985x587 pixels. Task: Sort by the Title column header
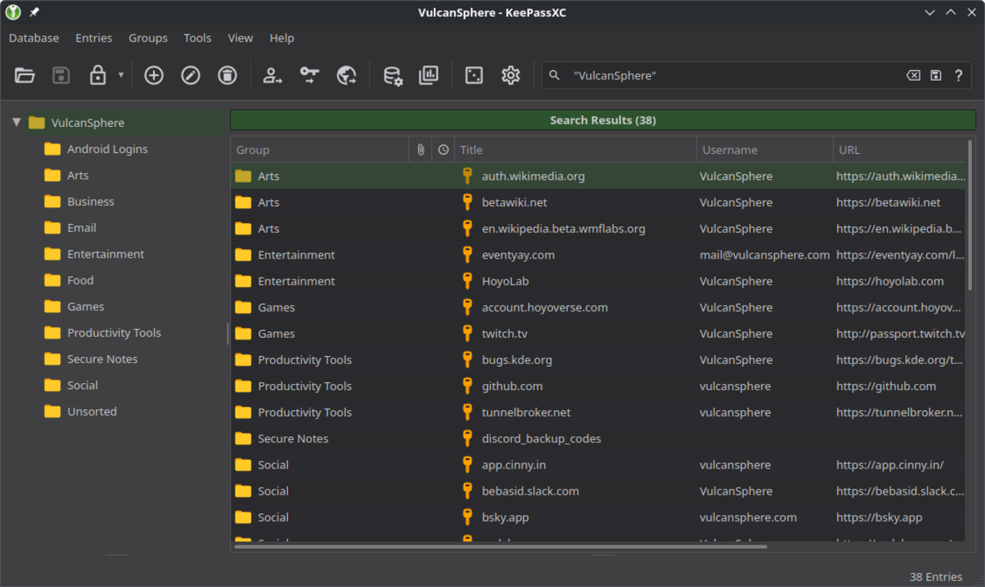[576, 150]
